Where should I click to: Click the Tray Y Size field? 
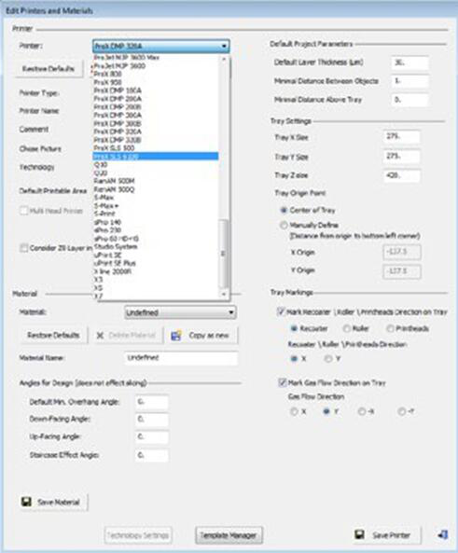[x=401, y=157]
